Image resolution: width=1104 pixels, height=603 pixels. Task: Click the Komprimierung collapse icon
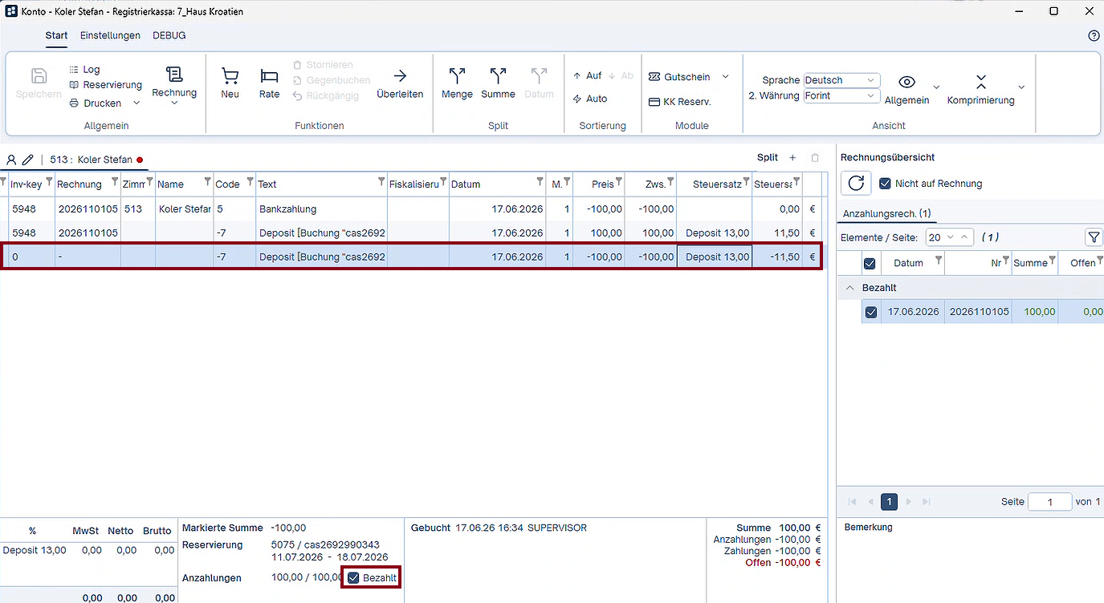click(980, 81)
